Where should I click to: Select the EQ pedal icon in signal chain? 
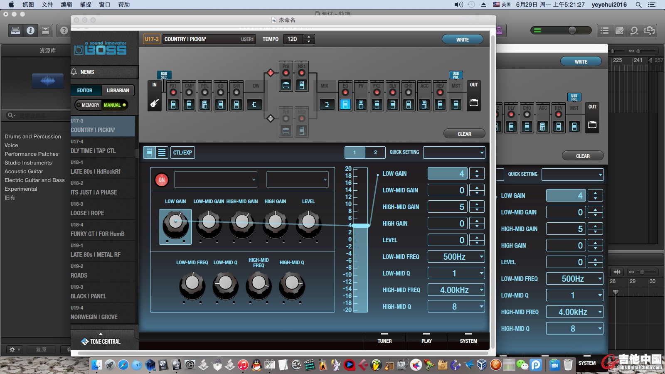(345, 104)
